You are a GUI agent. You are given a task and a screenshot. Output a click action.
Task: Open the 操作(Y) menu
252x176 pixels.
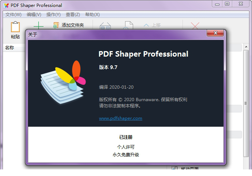(53, 15)
